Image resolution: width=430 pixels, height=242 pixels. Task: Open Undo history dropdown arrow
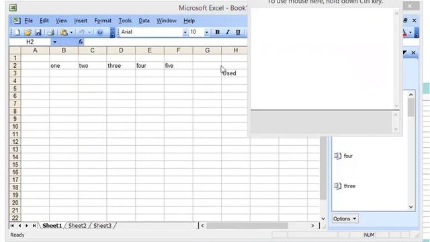[89, 32]
